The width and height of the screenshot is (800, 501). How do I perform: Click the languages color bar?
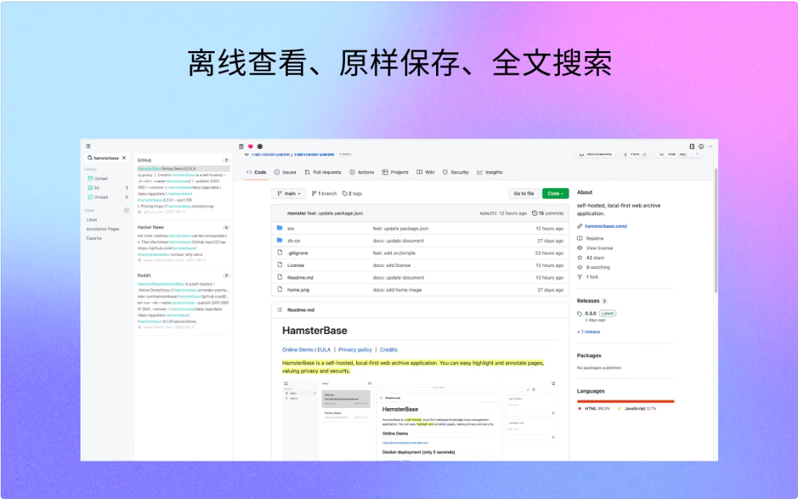[626, 402]
